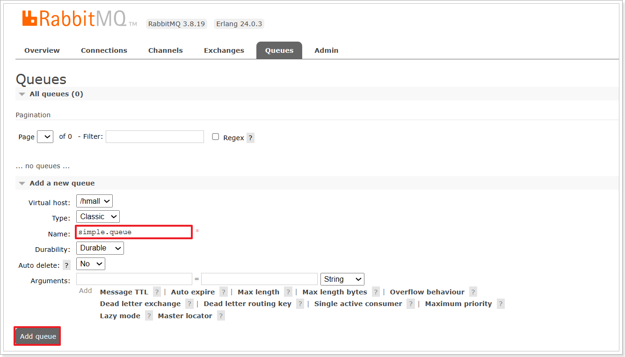Open the Virtual host dropdown showing /hmall
Screen dimensions: 625x357
click(94, 201)
